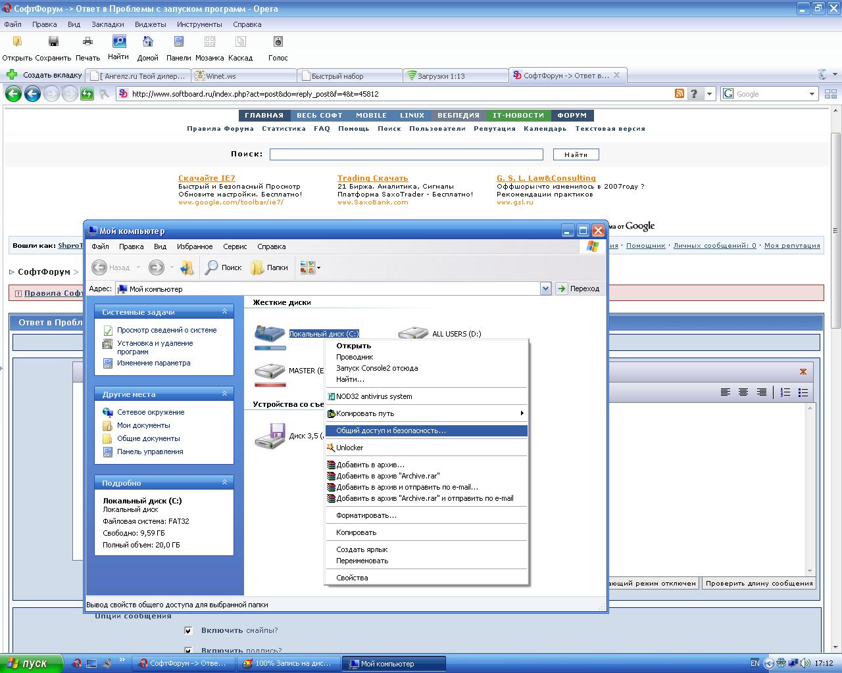Open 'Скачайте IE7' ad link

click(207, 178)
